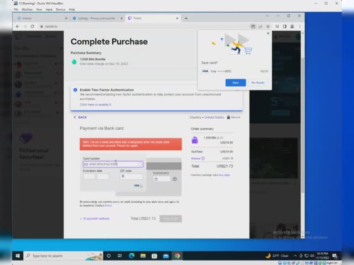Open VirtualBox Devices menu
This screenshot has width=354, height=265.
click(x=60, y=9)
